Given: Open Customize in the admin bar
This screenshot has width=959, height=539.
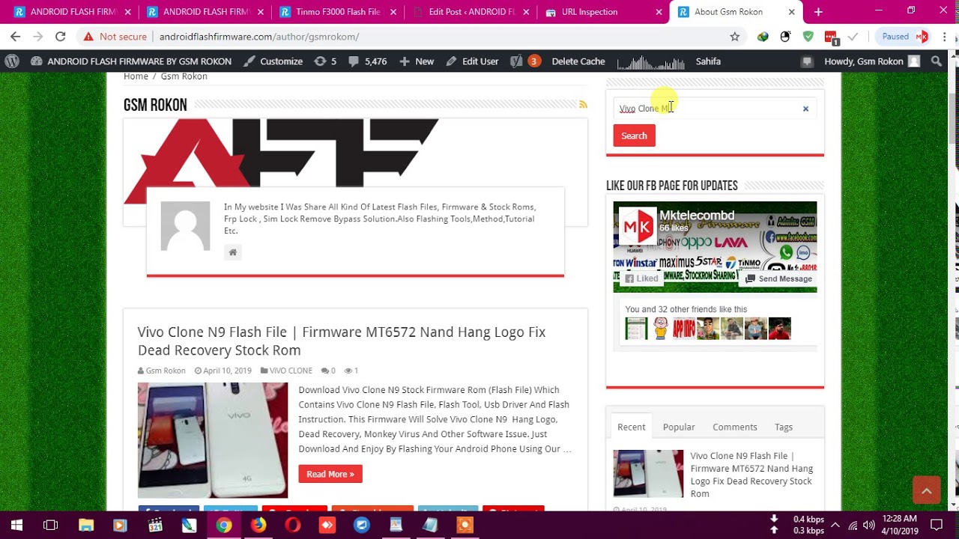Looking at the screenshot, I should point(273,61).
